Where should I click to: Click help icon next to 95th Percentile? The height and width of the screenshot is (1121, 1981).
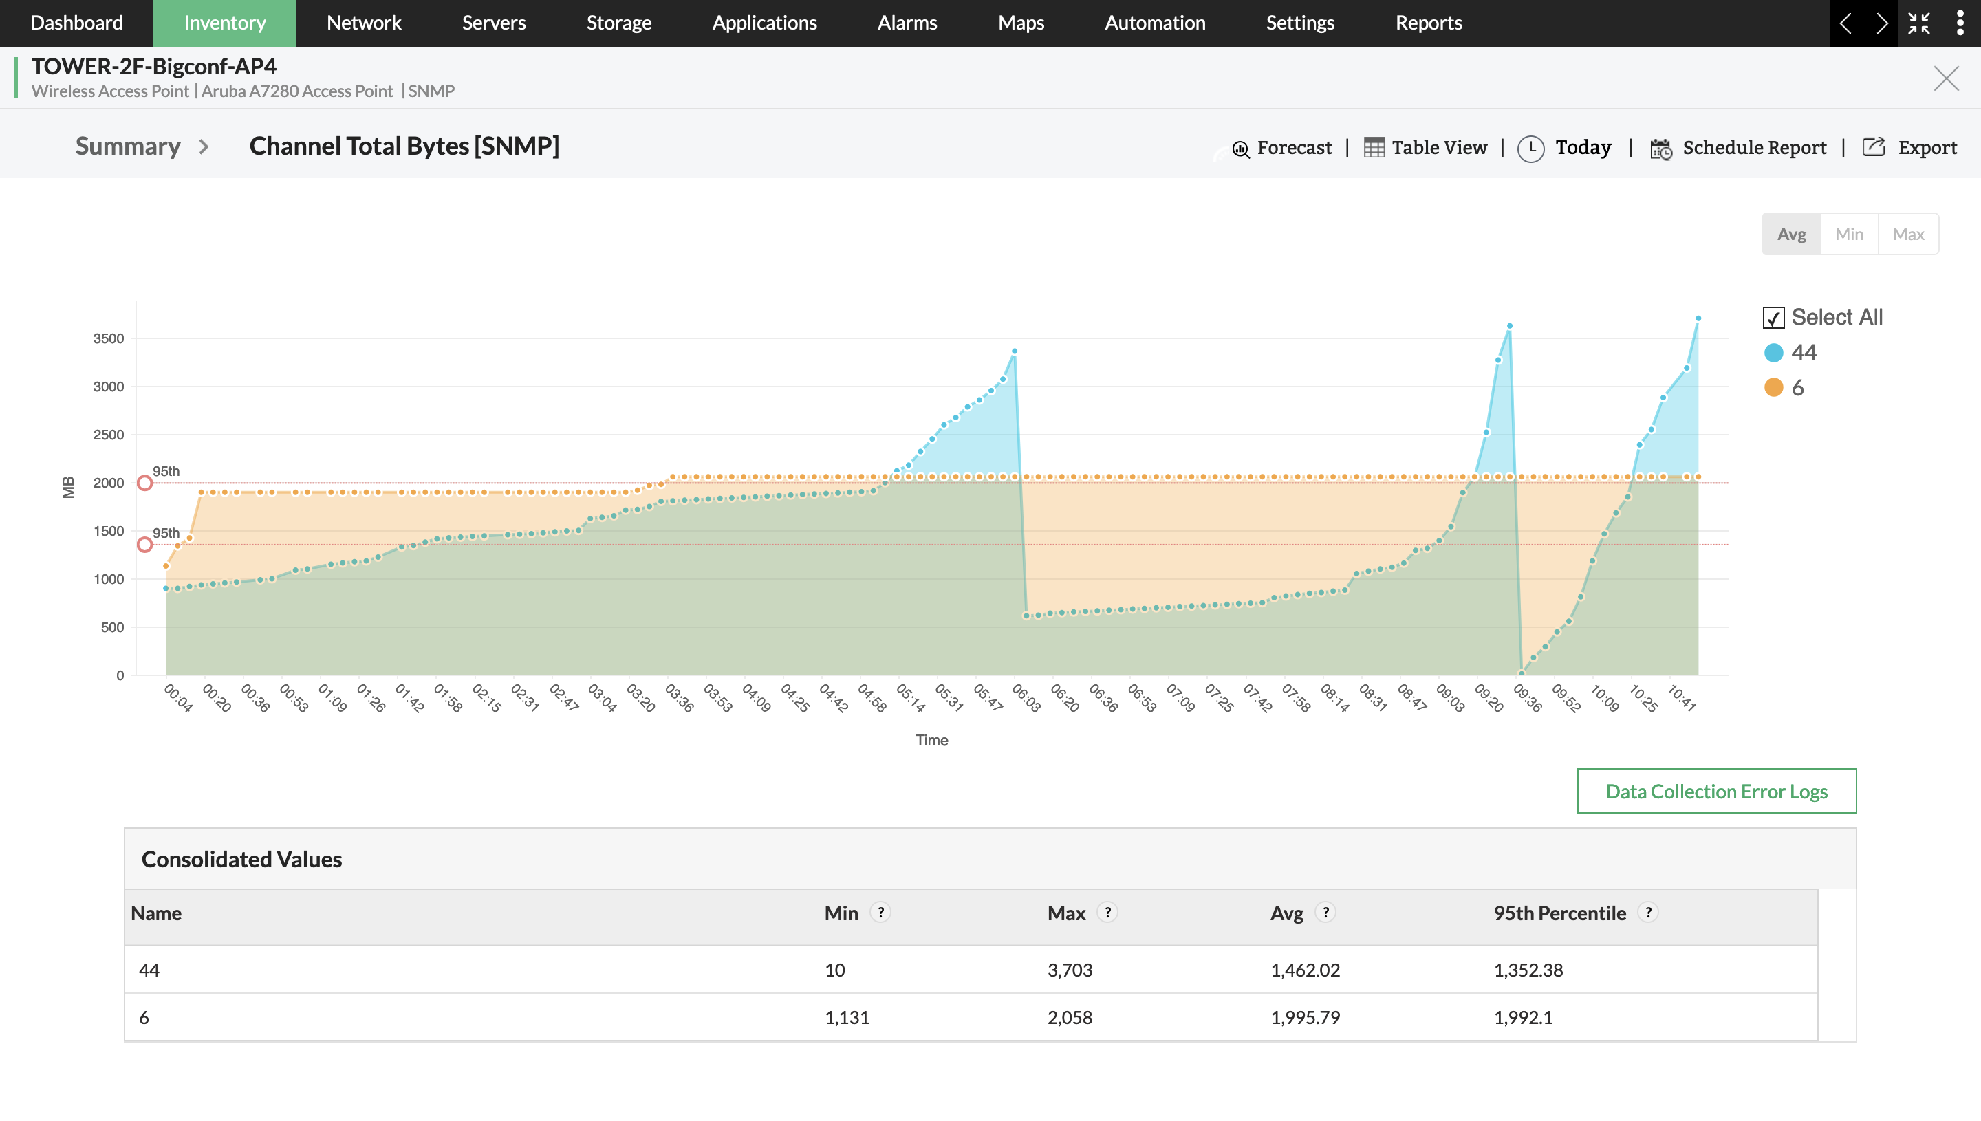pos(1647,913)
